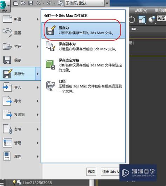166x186 pixels.
Task: Click the 选项 button at menu bottom
Action: click(x=91, y=172)
